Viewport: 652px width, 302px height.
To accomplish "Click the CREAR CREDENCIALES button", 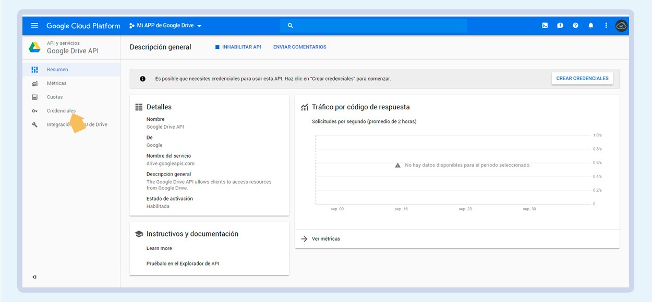I will 582,79.
